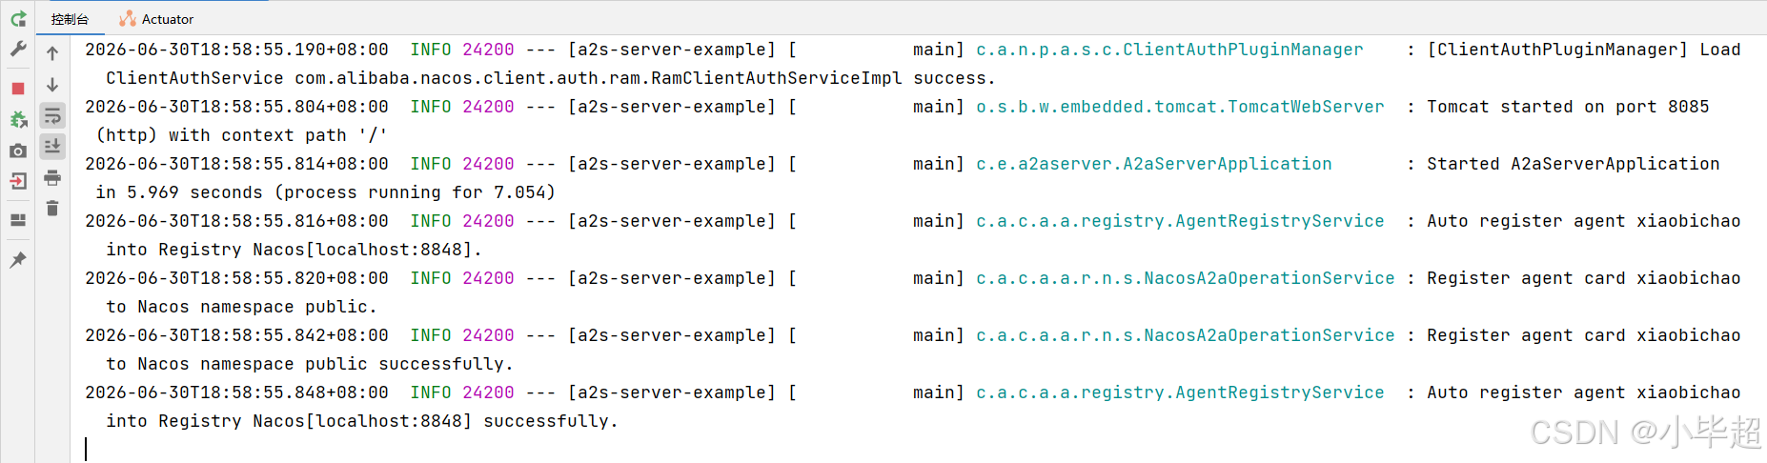
Task: Click o.s.b.w.embedded.tomcat.TomcatWebServer logger name
Action: point(1180,107)
